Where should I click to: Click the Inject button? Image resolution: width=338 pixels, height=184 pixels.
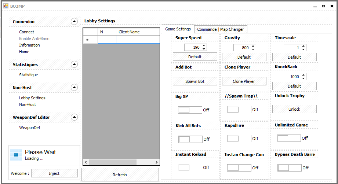(x=54, y=173)
